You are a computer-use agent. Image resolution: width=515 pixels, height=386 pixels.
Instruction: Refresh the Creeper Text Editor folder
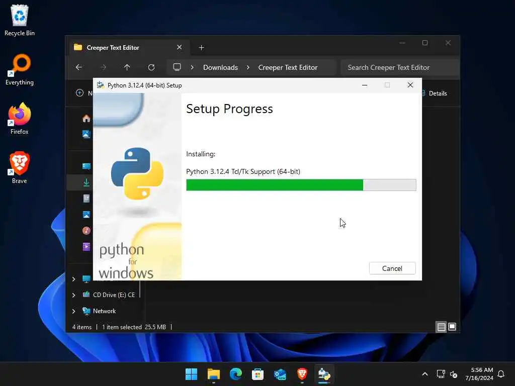coord(151,67)
